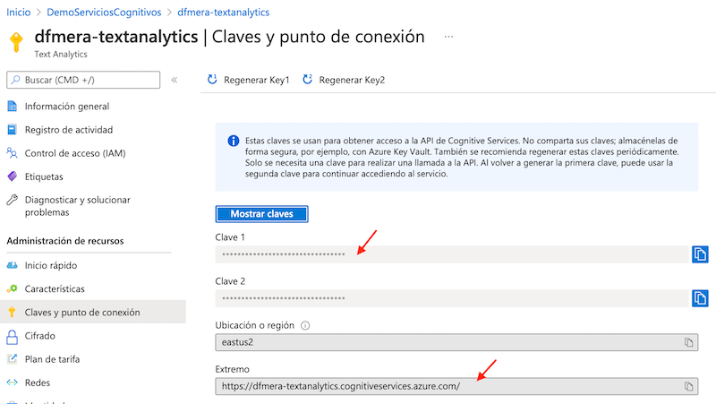This screenshot has height=404, width=716.
Task: Open the Cifrado settings page
Action: (x=40, y=336)
